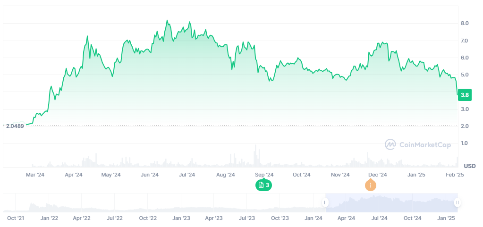Click the highlighted range in the navigator
Image resolution: width=483 pixels, height=227 pixels.
(x=391, y=203)
